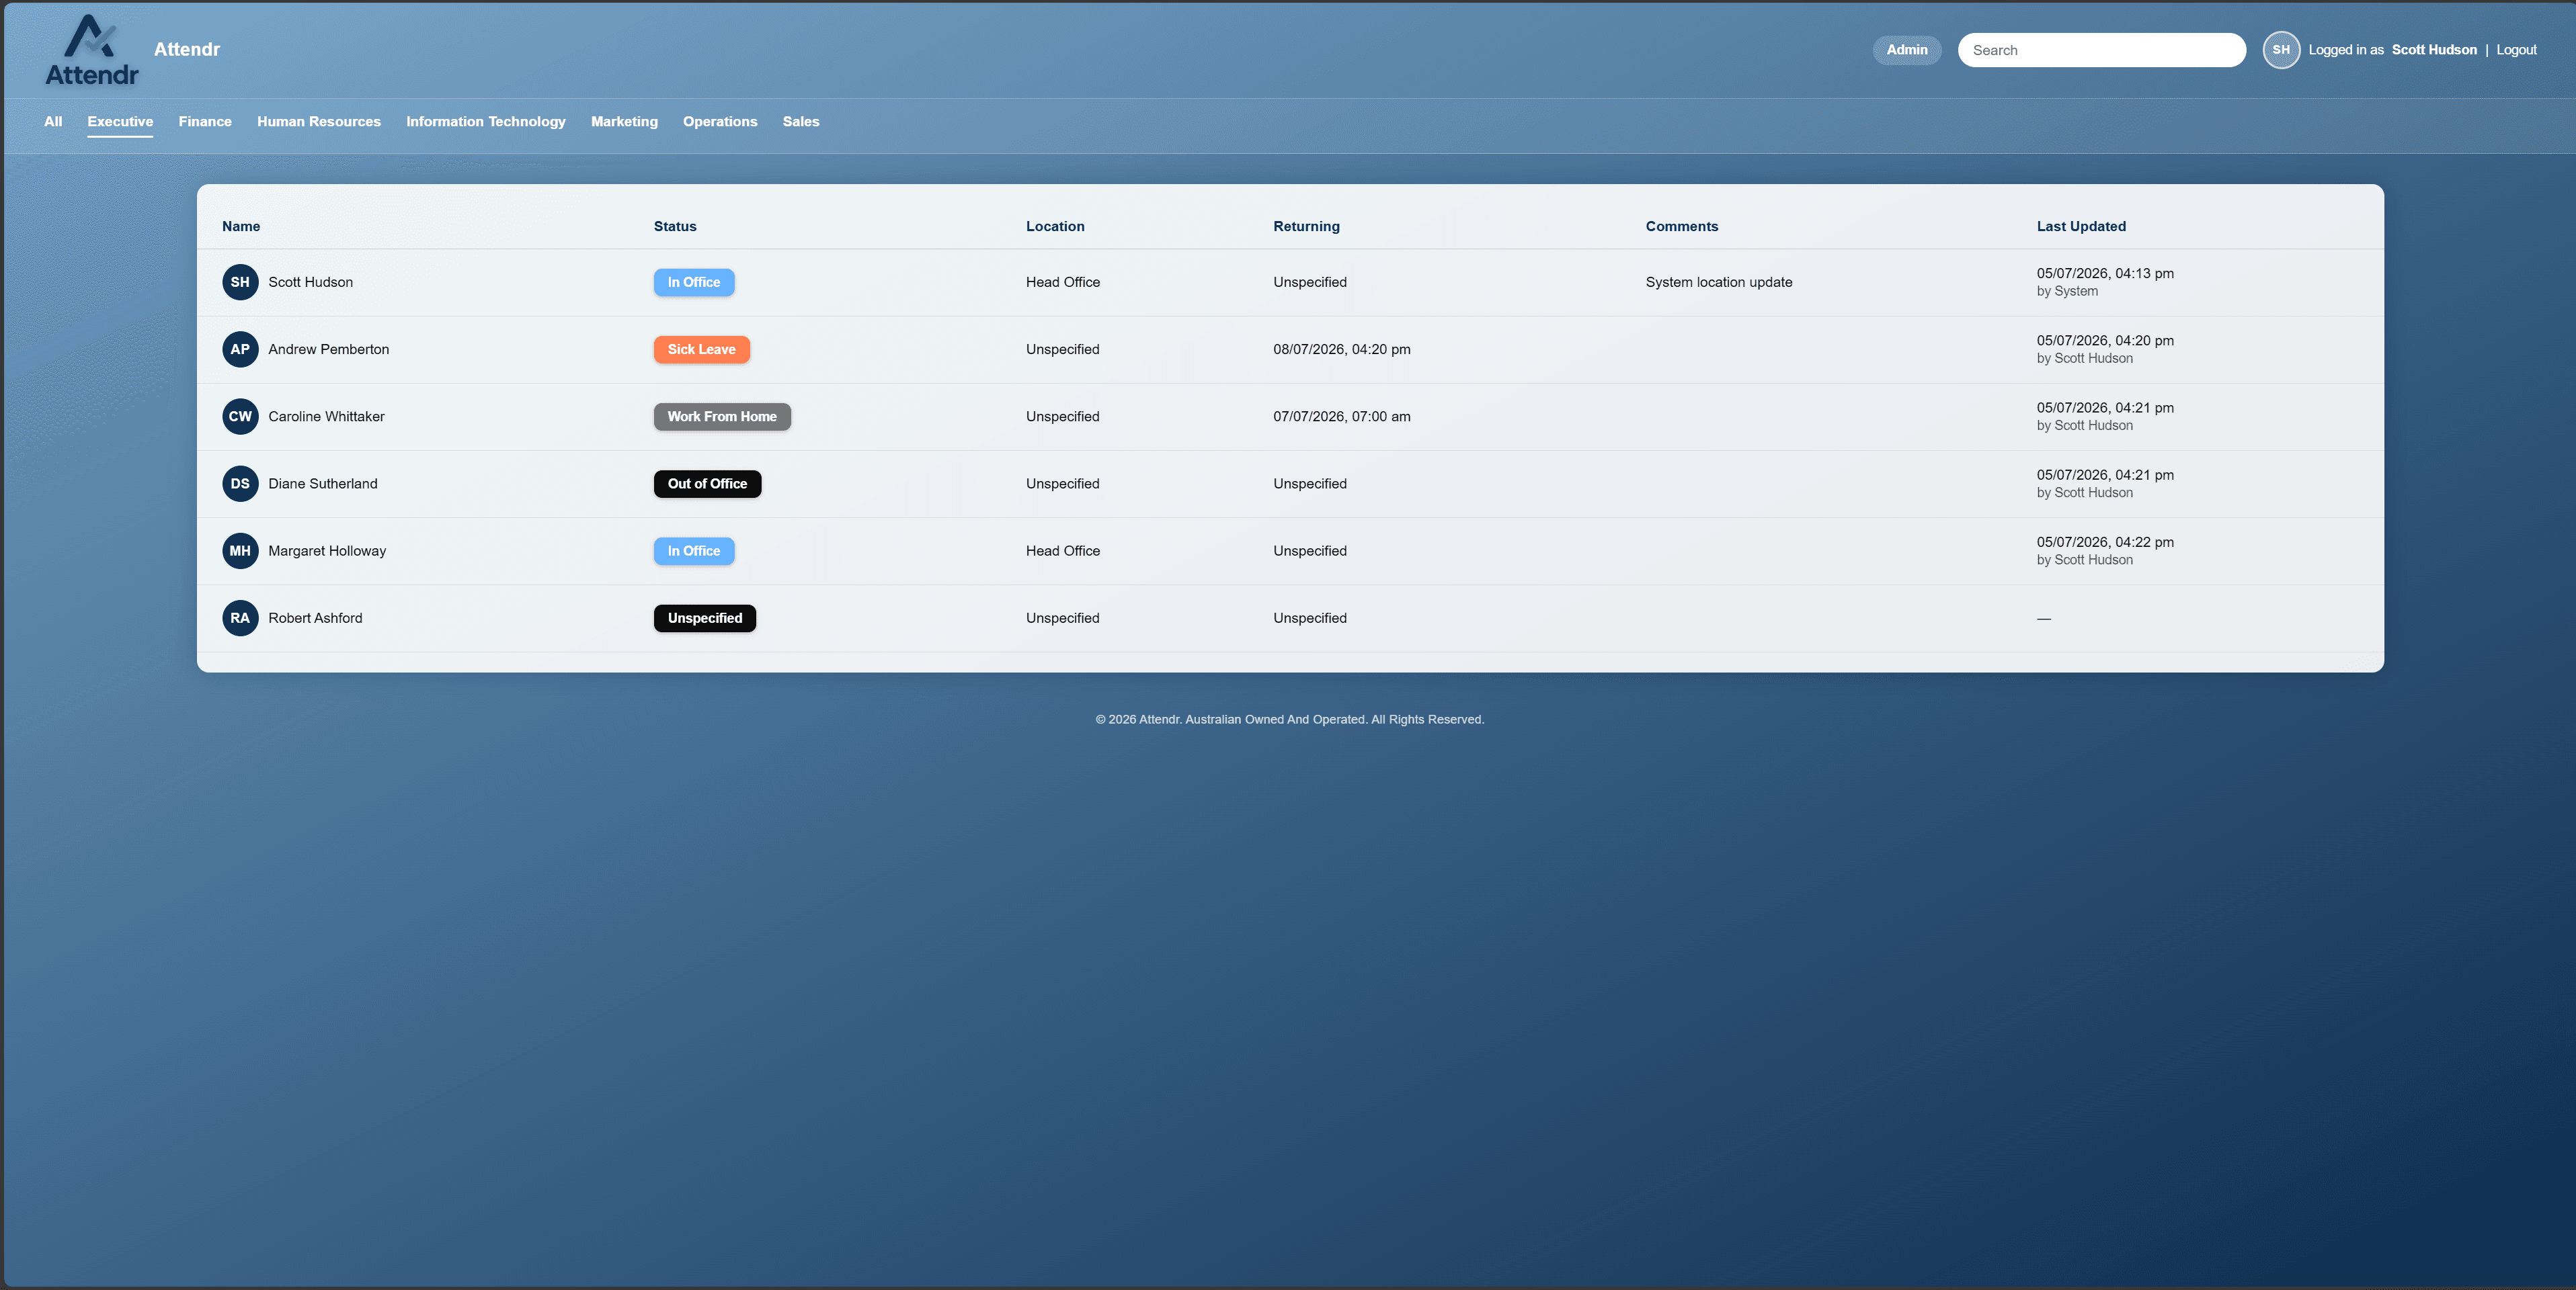This screenshot has height=1290, width=2576.
Task: Open the Sales tab
Action: [x=801, y=122]
